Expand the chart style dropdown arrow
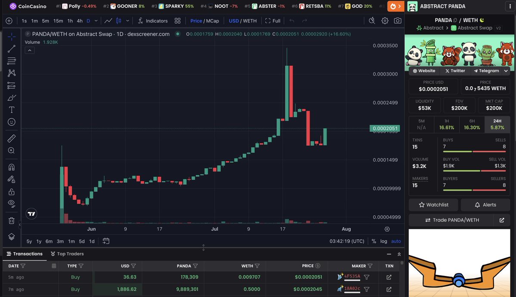The height and width of the screenshot is (297, 516). coord(127,21)
